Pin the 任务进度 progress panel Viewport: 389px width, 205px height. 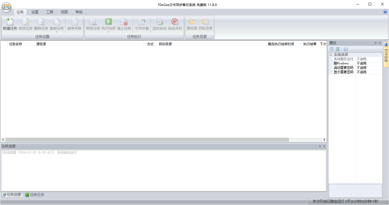320,146
